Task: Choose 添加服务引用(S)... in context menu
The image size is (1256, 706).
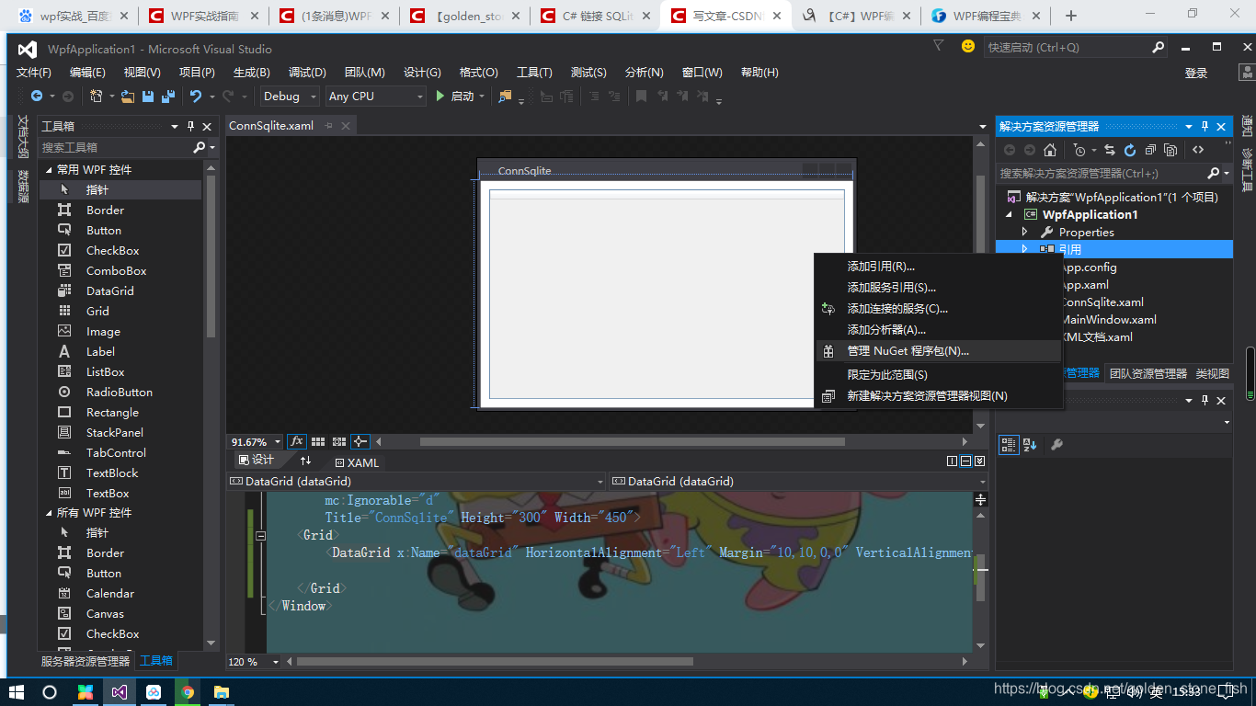Action: [939, 288]
